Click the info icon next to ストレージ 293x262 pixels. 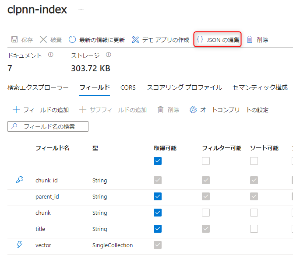[x=108, y=55]
